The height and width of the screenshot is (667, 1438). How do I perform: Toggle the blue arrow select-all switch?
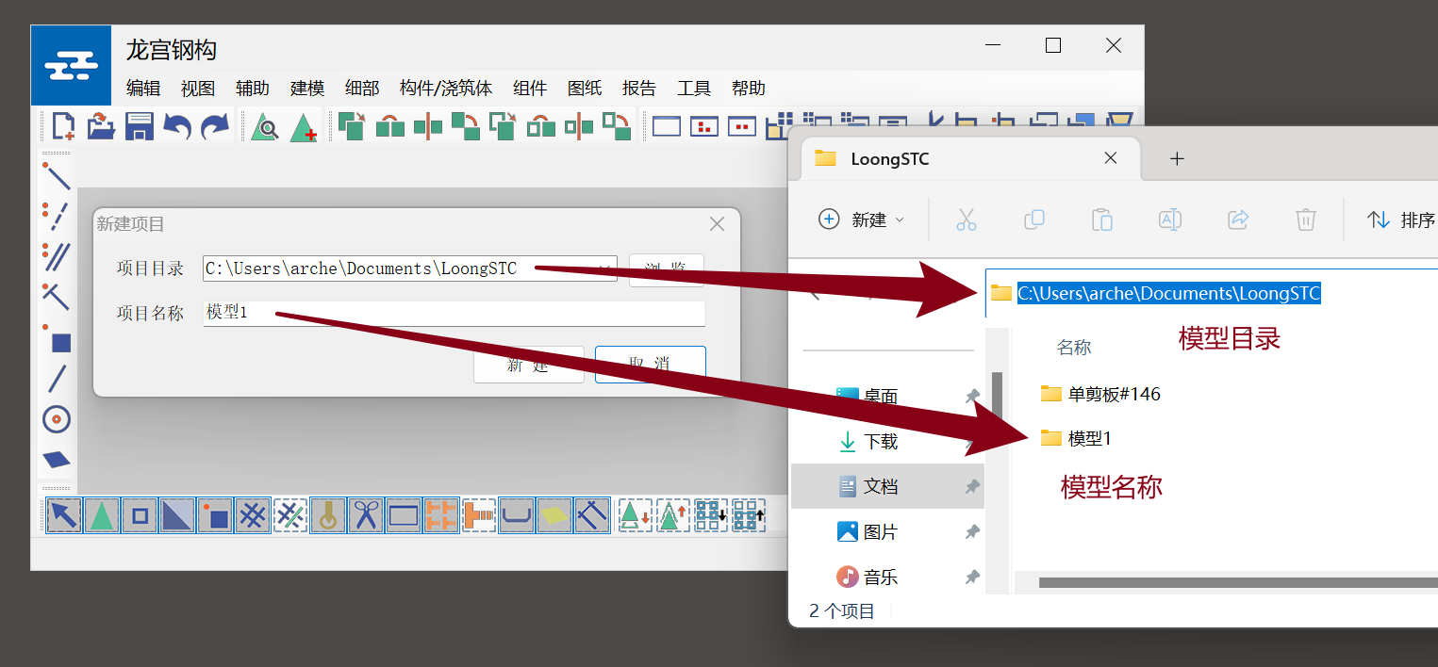pos(64,515)
